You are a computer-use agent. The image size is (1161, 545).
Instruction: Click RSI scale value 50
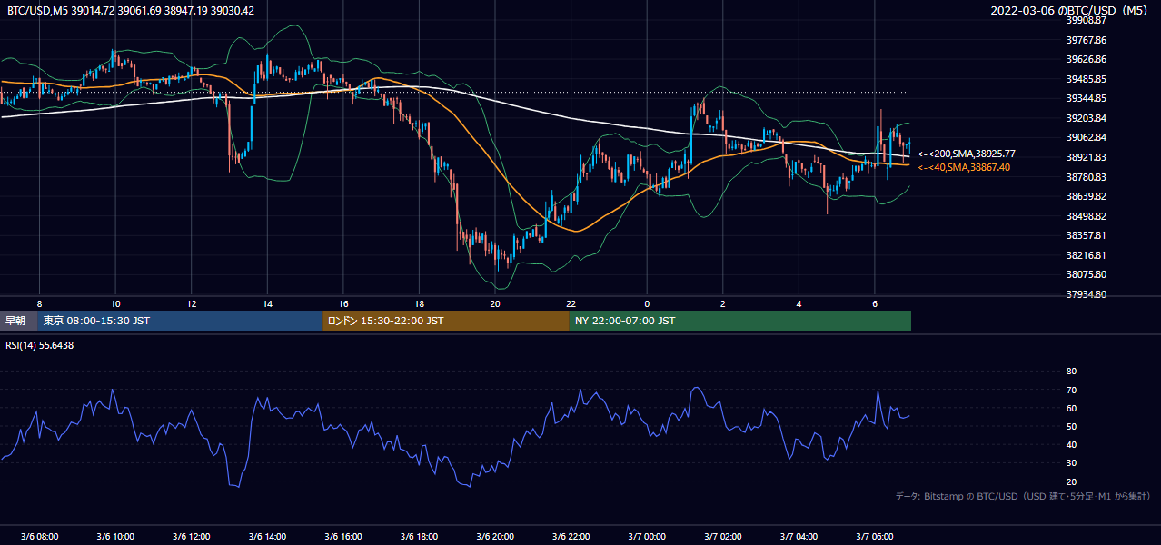tap(1071, 426)
